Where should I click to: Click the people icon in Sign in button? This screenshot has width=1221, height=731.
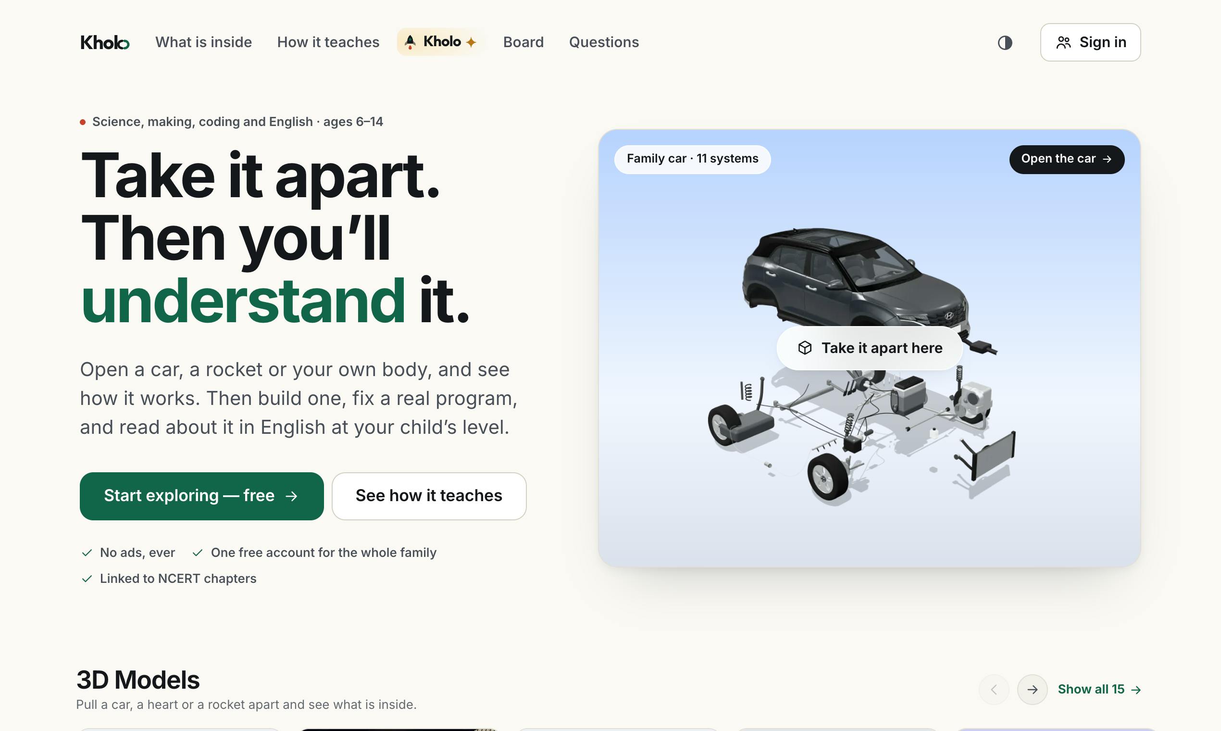[x=1063, y=43]
